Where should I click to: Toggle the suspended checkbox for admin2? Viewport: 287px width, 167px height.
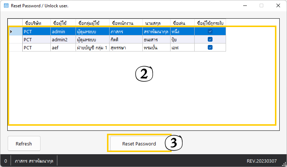(210, 39)
